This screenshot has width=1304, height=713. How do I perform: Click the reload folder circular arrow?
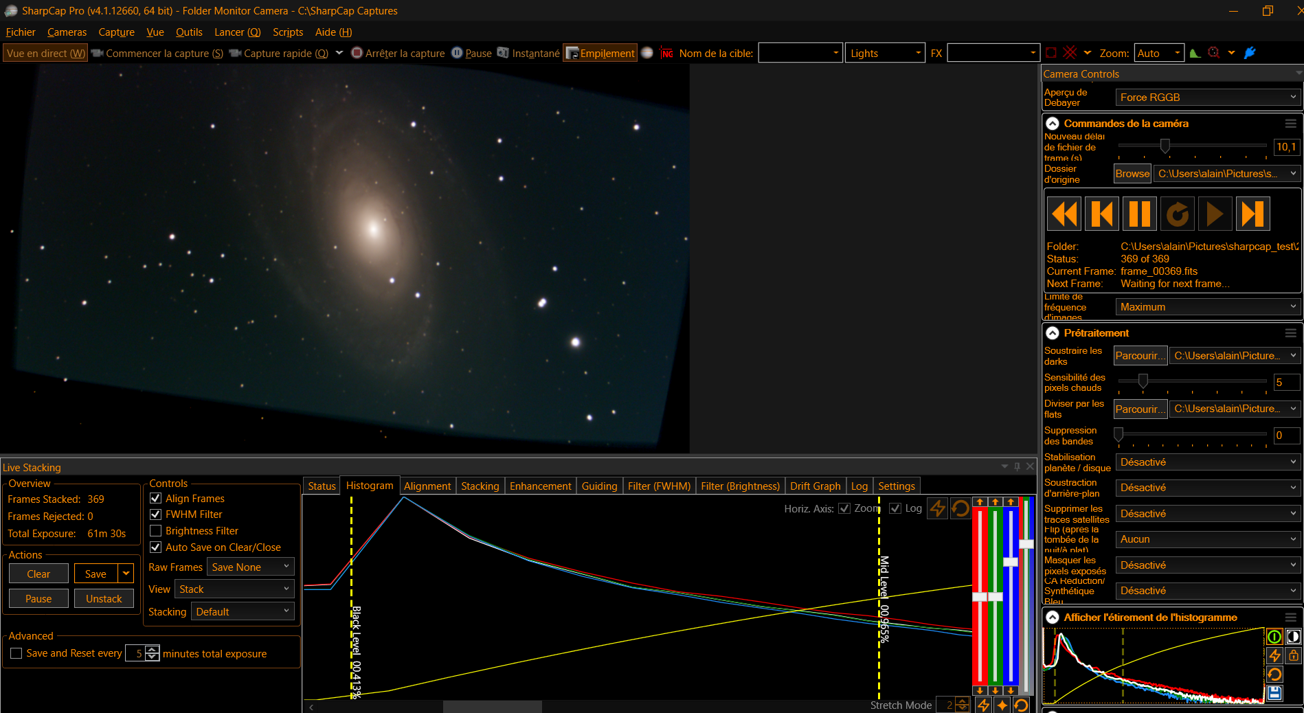point(1178,214)
